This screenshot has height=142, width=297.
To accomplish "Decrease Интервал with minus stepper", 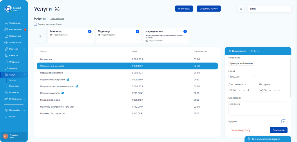I will pyautogui.click(x=274, y=90).
